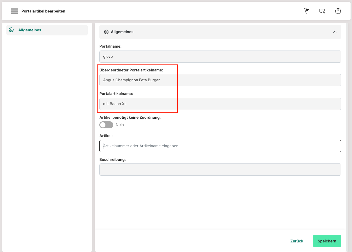
Task: Click the gear icon in Allgemeines section header
Action: [106, 32]
